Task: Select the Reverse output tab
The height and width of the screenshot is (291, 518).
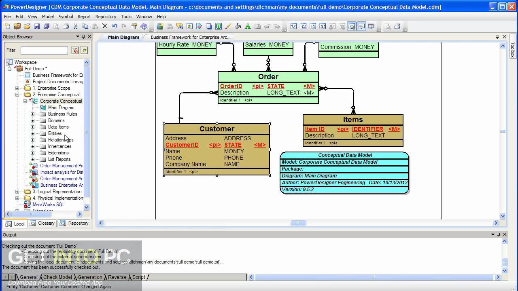Action: pyautogui.click(x=117, y=277)
